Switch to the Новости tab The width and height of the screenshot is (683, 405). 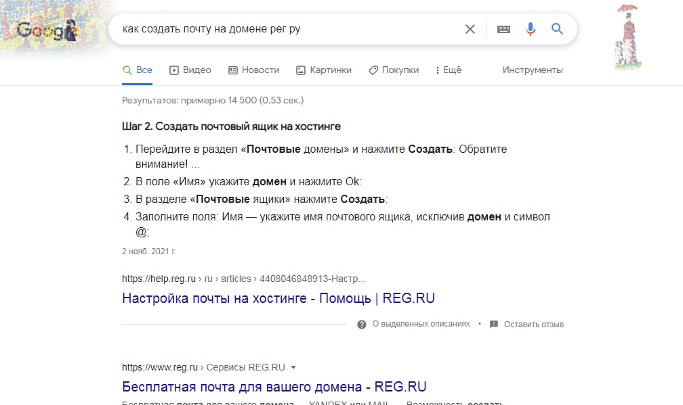tap(254, 70)
